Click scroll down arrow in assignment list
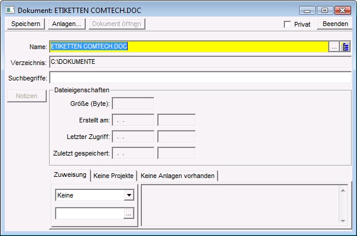 pos(343,221)
